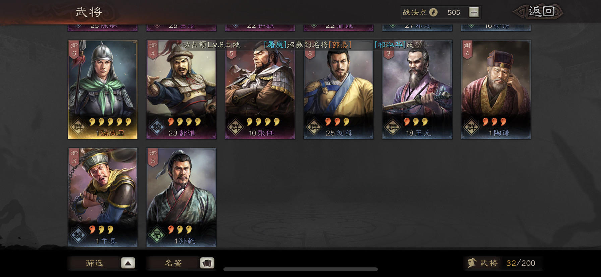Tap the star rating on 锐城卫 card

[x=110, y=122]
